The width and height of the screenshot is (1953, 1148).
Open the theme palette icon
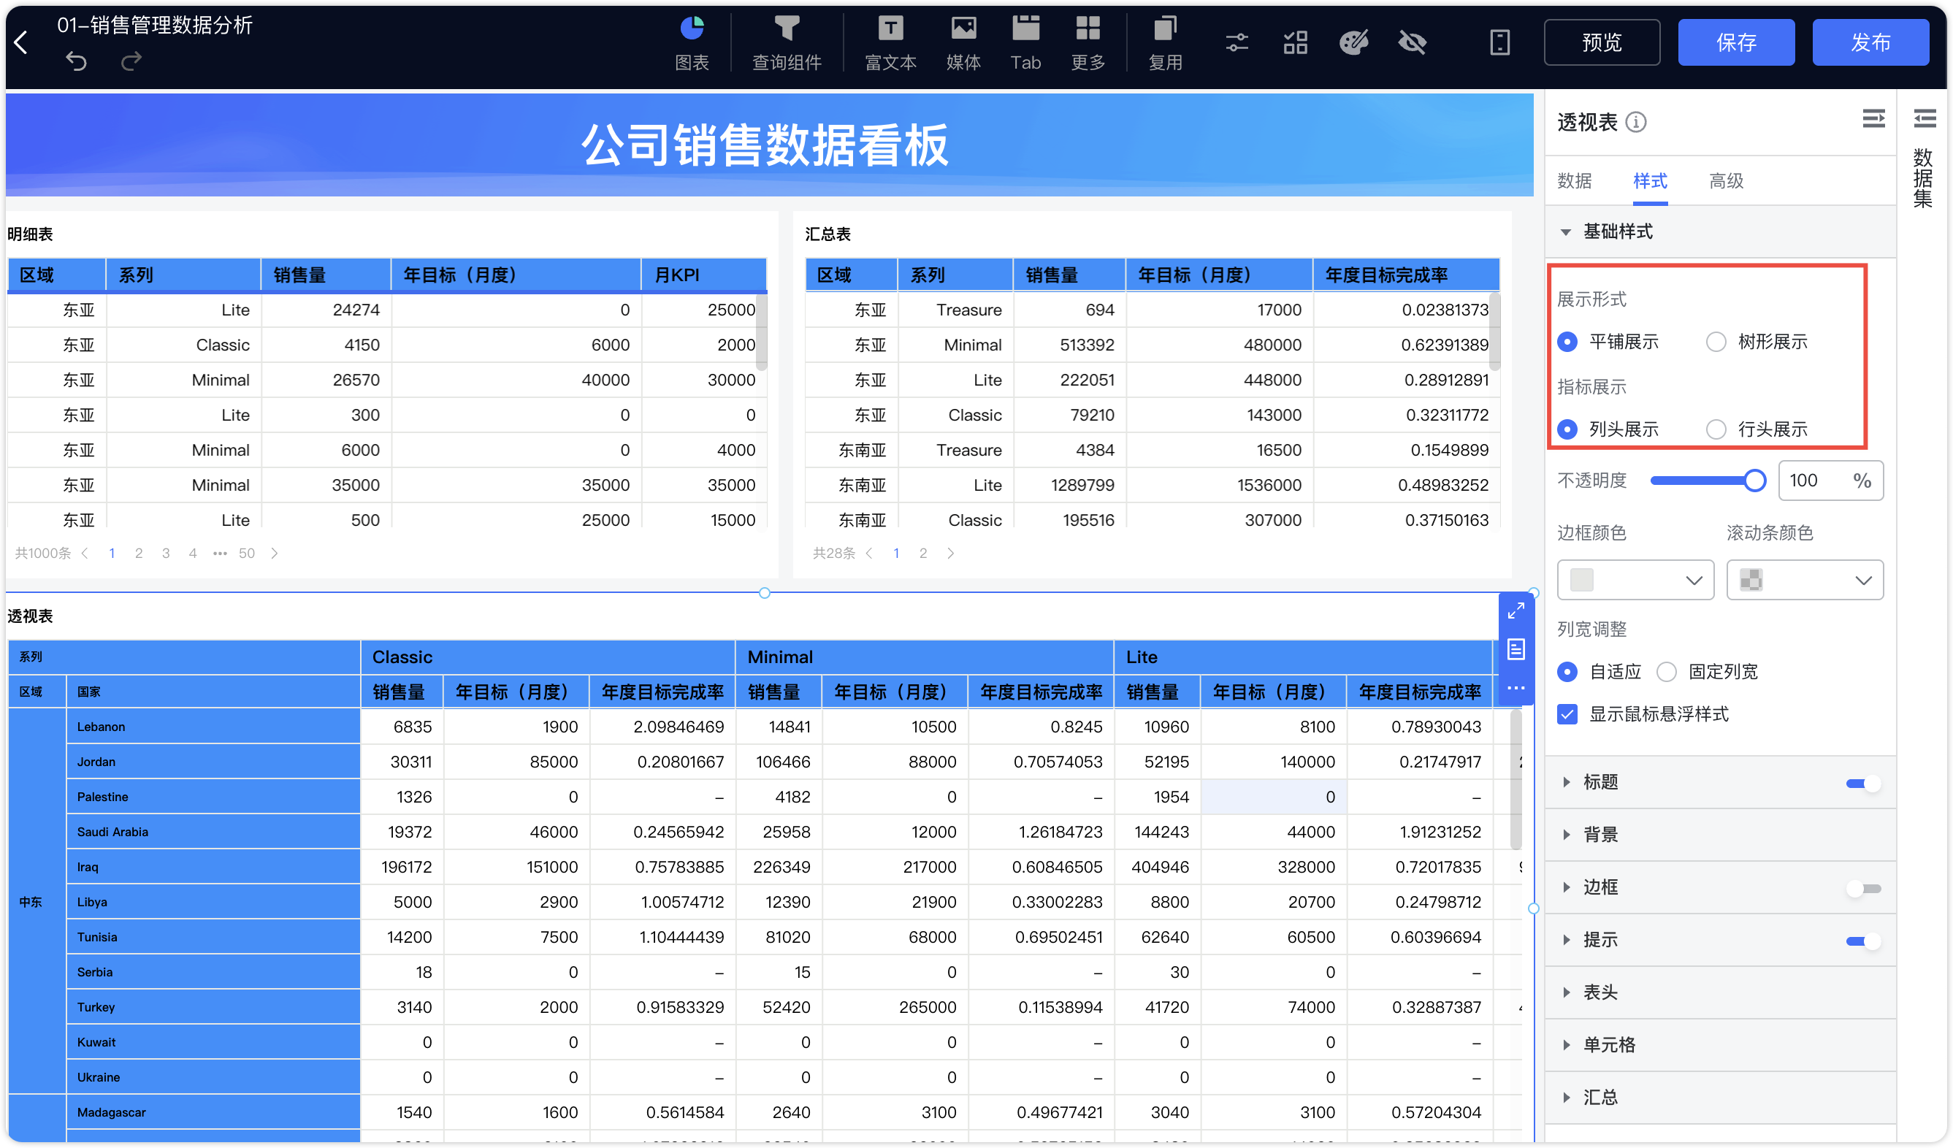click(x=1353, y=42)
